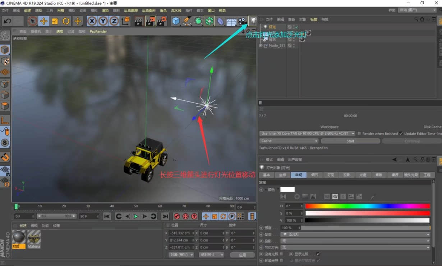Select the Live Selection tool
442x266 pixels.
tap(32, 21)
